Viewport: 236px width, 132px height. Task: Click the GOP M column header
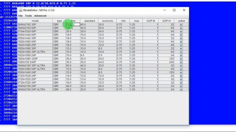tap(151, 21)
